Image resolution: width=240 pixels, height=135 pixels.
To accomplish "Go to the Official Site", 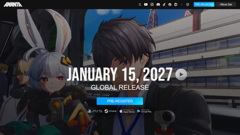I will coord(226,4).
